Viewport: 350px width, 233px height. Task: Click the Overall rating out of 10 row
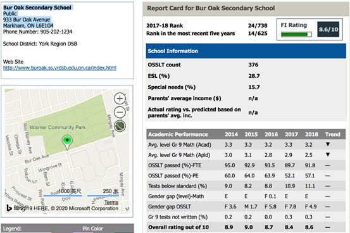point(246,227)
